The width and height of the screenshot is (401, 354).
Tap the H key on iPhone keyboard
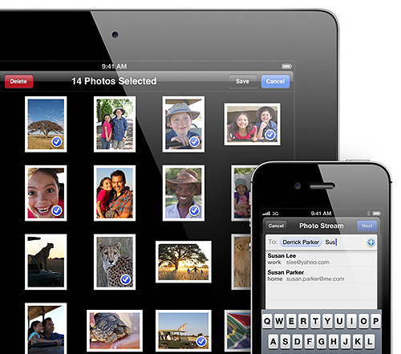tap(334, 342)
